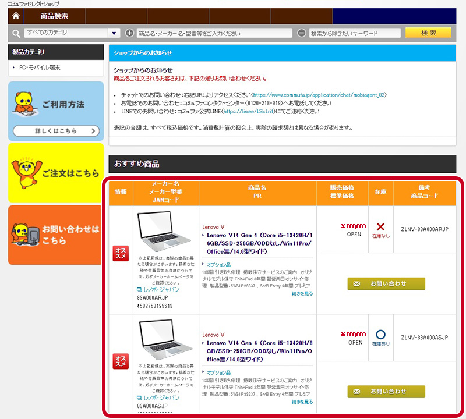Click オプション品 link for the 16GB model

(x=219, y=265)
